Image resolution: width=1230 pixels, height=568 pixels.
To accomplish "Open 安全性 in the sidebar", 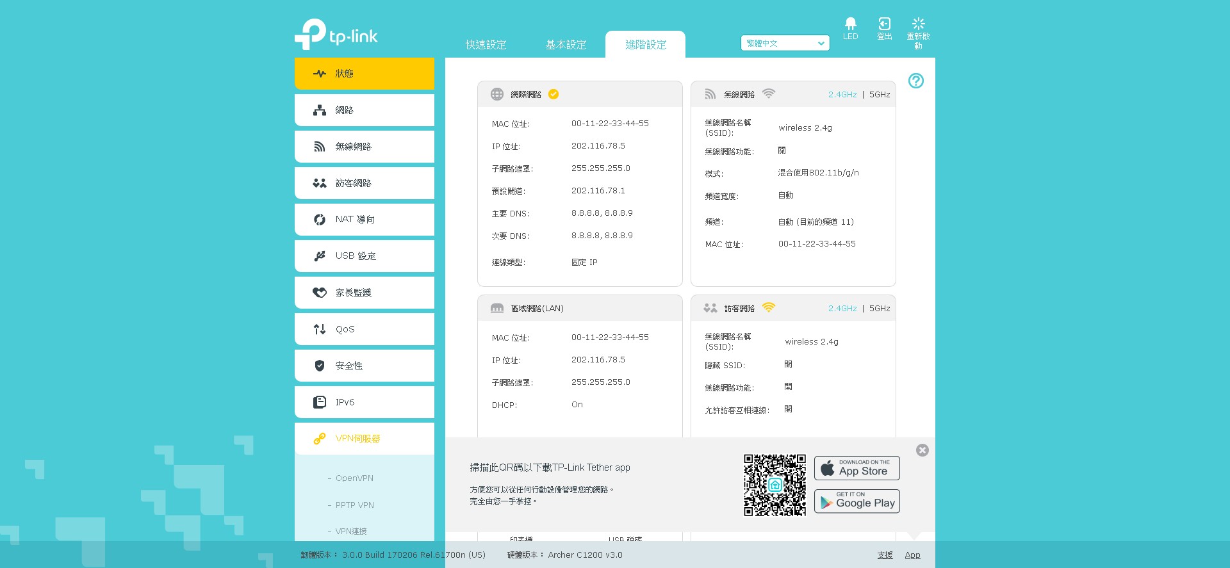I will click(x=365, y=366).
